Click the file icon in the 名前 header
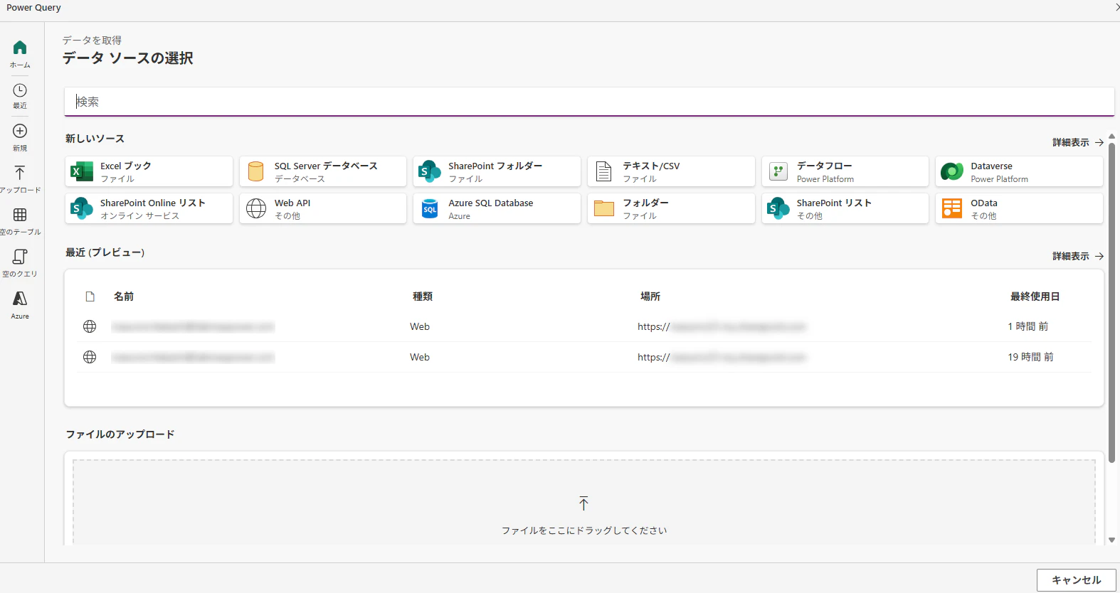1120x593 pixels. coord(90,296)
